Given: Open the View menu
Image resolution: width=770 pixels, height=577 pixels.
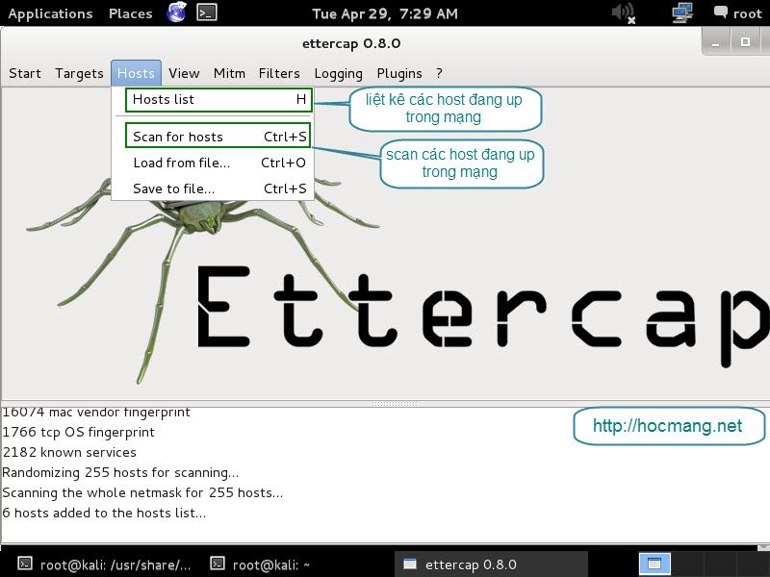Looking at the screenshot, I should pos(184,74).
